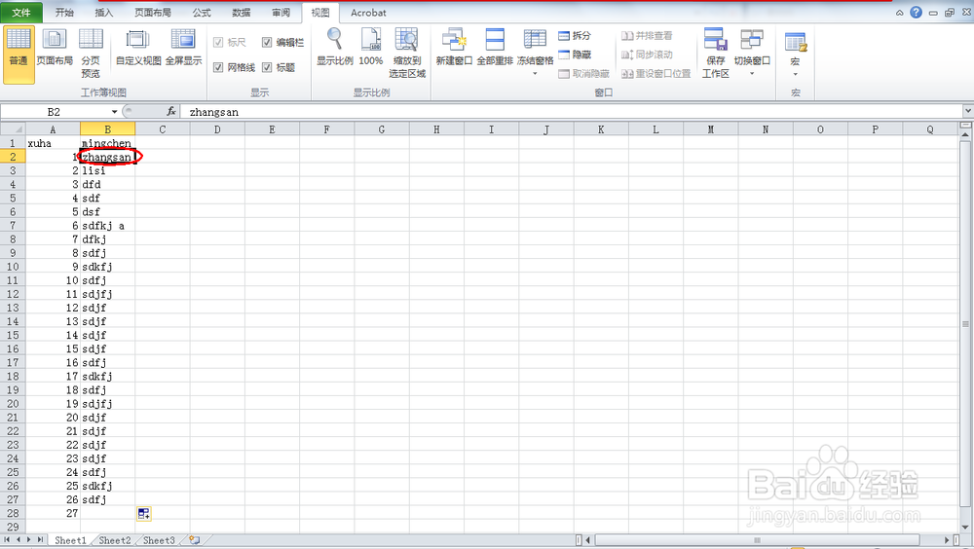Open Switch Windows (切换窗口) dropdown
Screen dimensions: 974x549
pyautogui.click(x=752, y=53)
